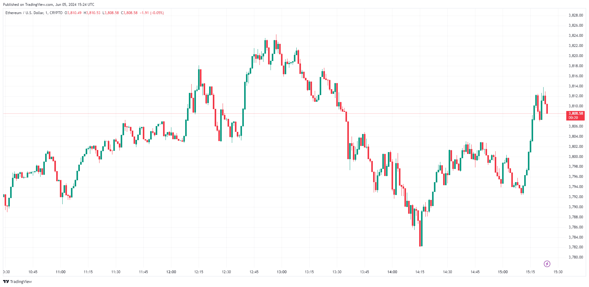Image resolution: width=589 pixels, height=287 pixels.
Task: Click the 3,798.00 price axis label
Action: tap(575, 166)
